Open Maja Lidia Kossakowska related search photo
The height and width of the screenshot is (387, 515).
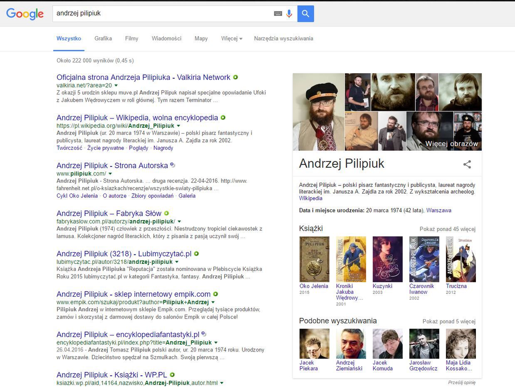click(x=461, y=344)
